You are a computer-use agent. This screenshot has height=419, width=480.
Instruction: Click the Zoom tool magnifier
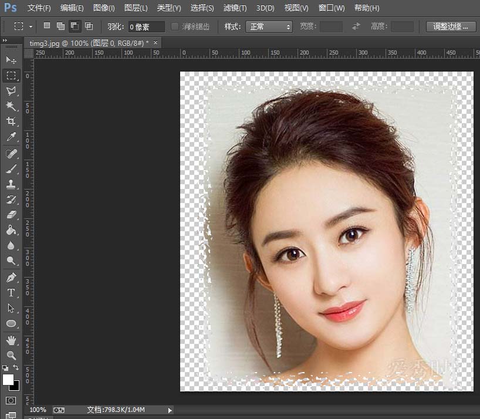tap(11, 355)
